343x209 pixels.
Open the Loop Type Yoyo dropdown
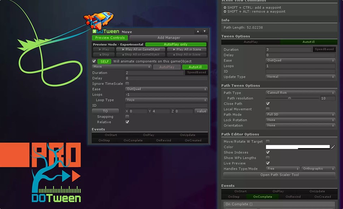point(166,100)
